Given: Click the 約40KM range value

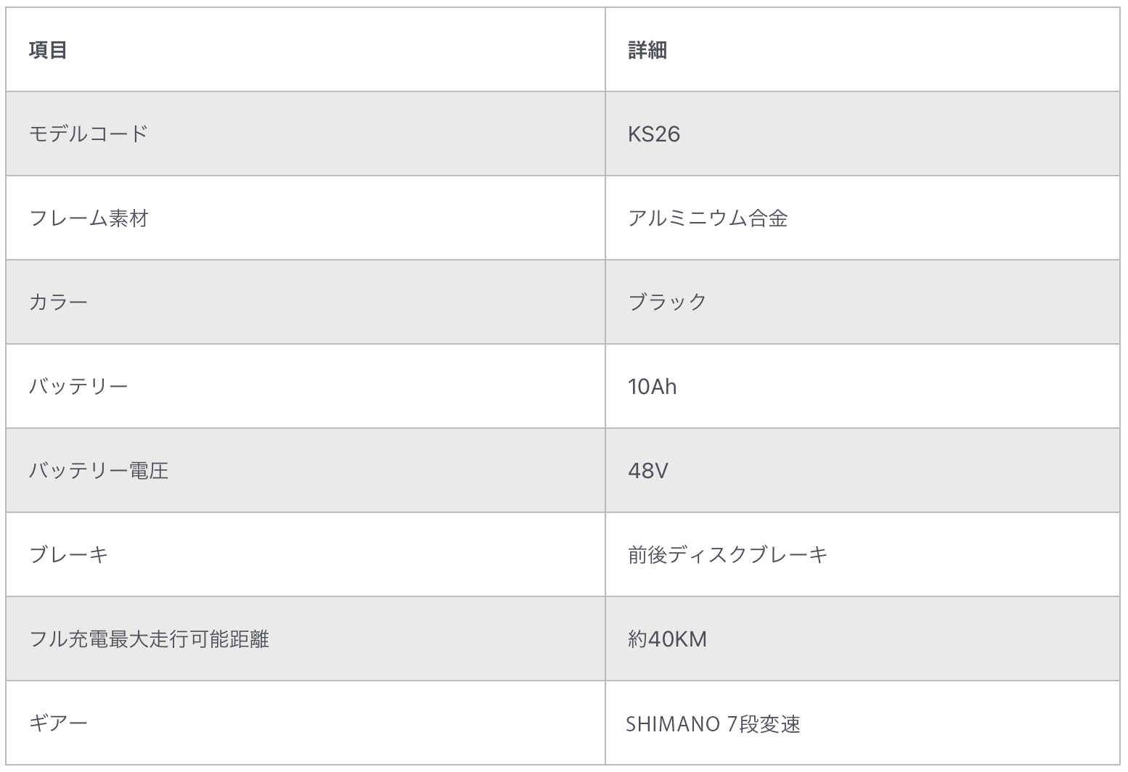Looking at the screenshot, I should 667,639.
